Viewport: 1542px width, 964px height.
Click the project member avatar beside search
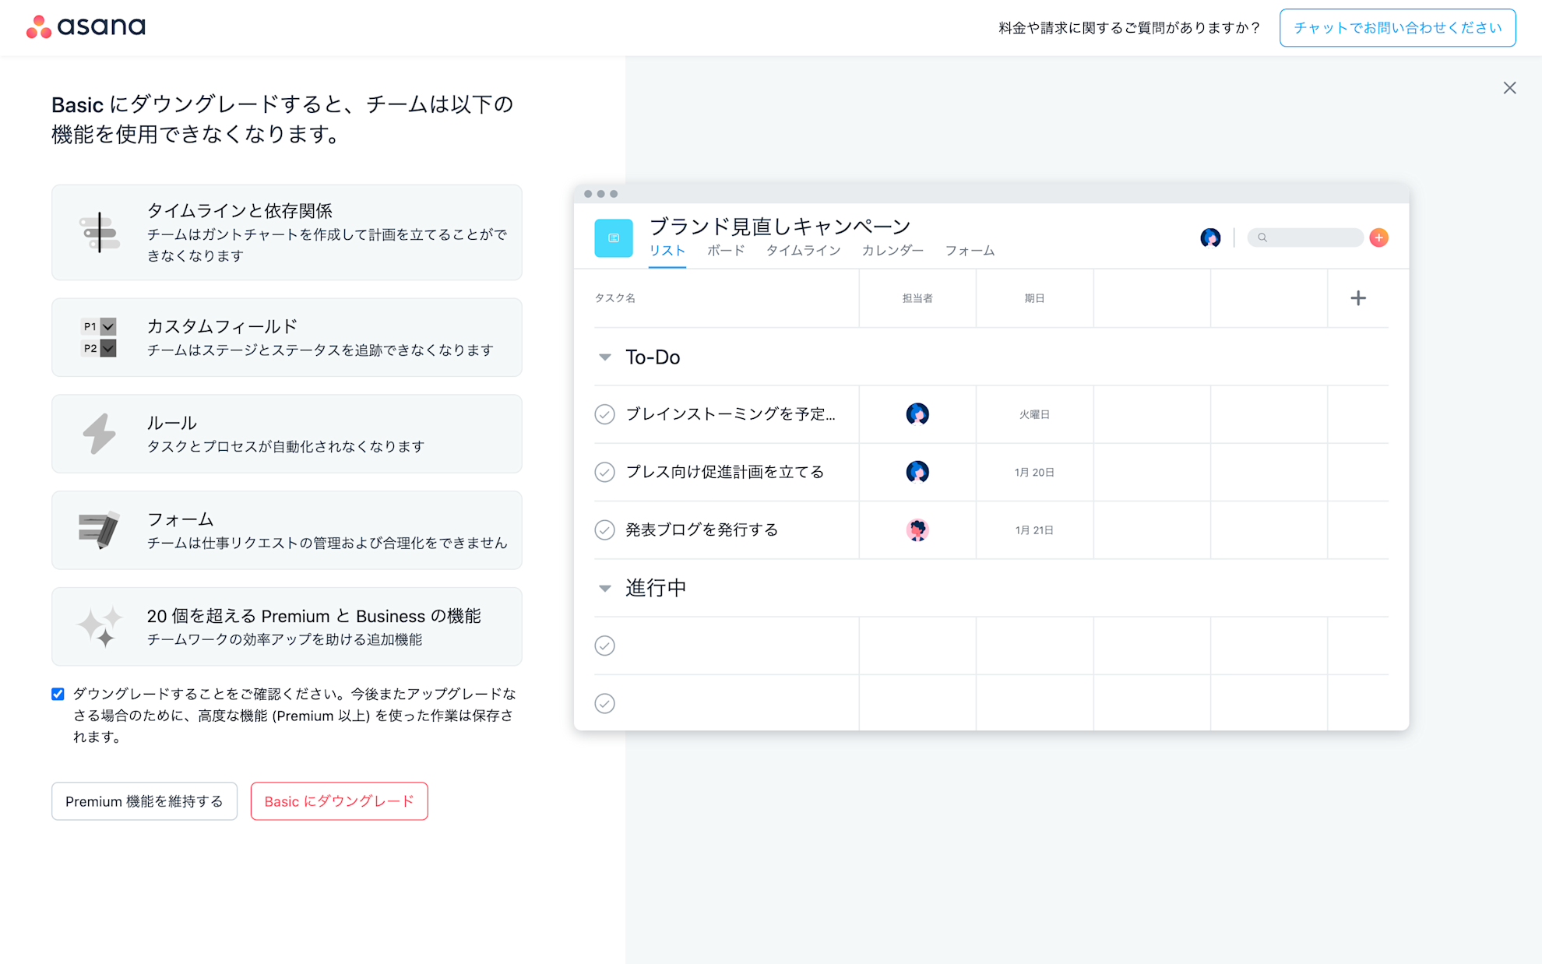[1210, 237]
